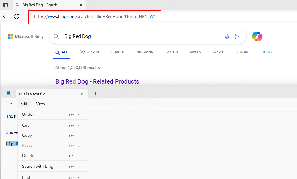Close the Big Red Dog browser tab
The height and width of the screenshot is (179, 297).
point(81,5)
